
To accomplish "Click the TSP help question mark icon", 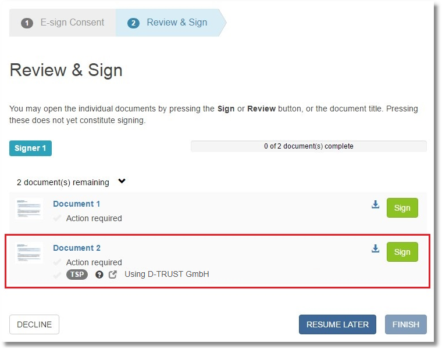I will pyautogui.click(x=99, y=275).
